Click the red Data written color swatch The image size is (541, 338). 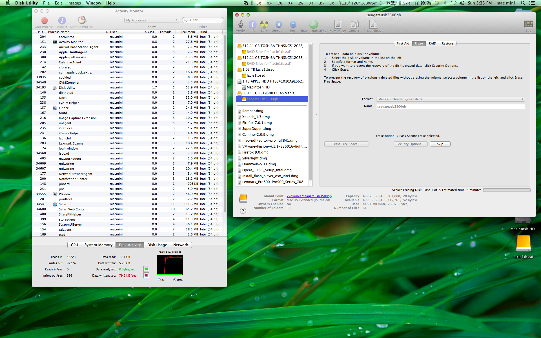[x=146, y=275]
